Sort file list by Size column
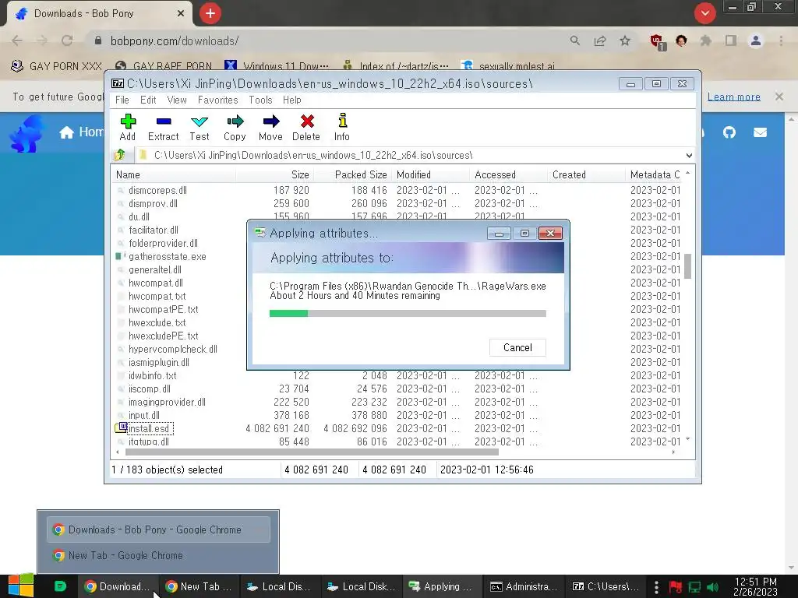Viewport: 798px width, 598px height. click(x=300, y=174)
